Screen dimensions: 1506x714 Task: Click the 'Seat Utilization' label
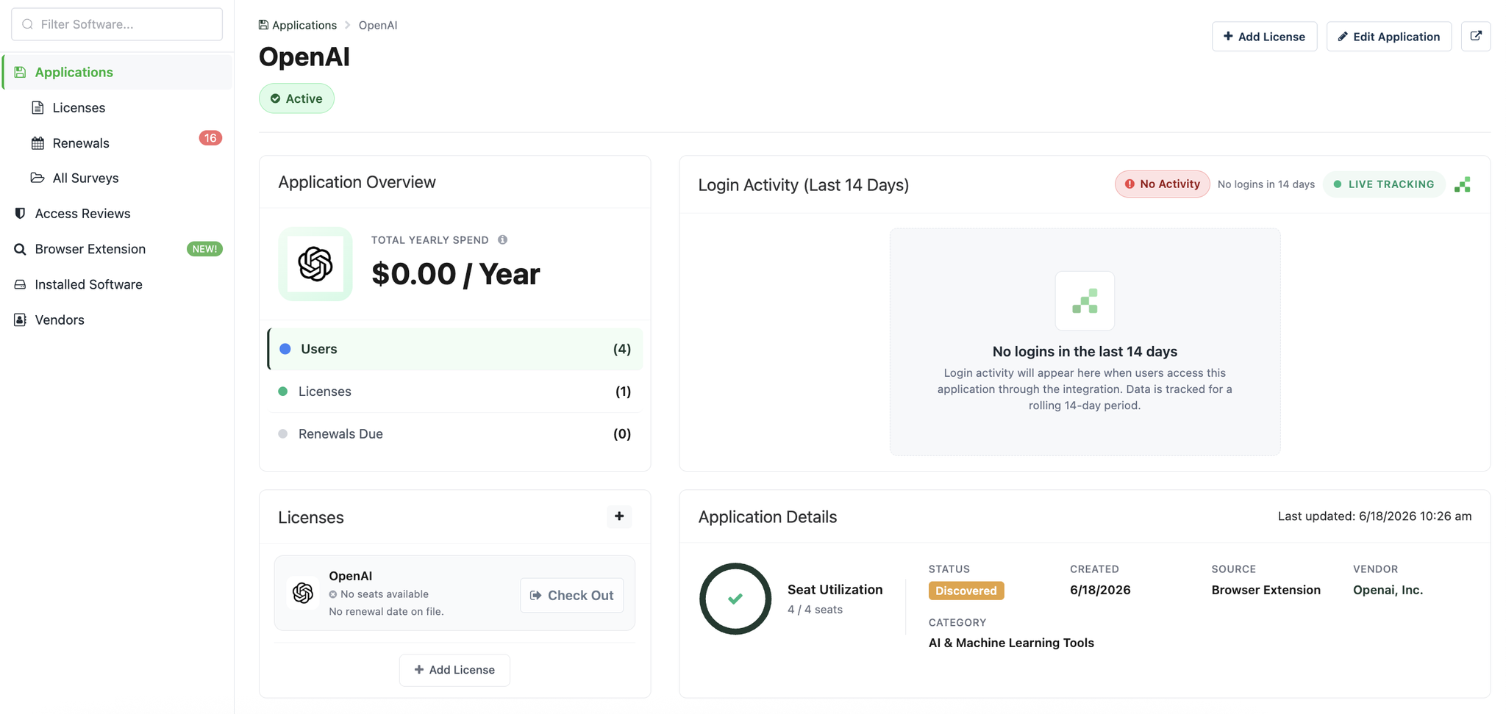835,590
